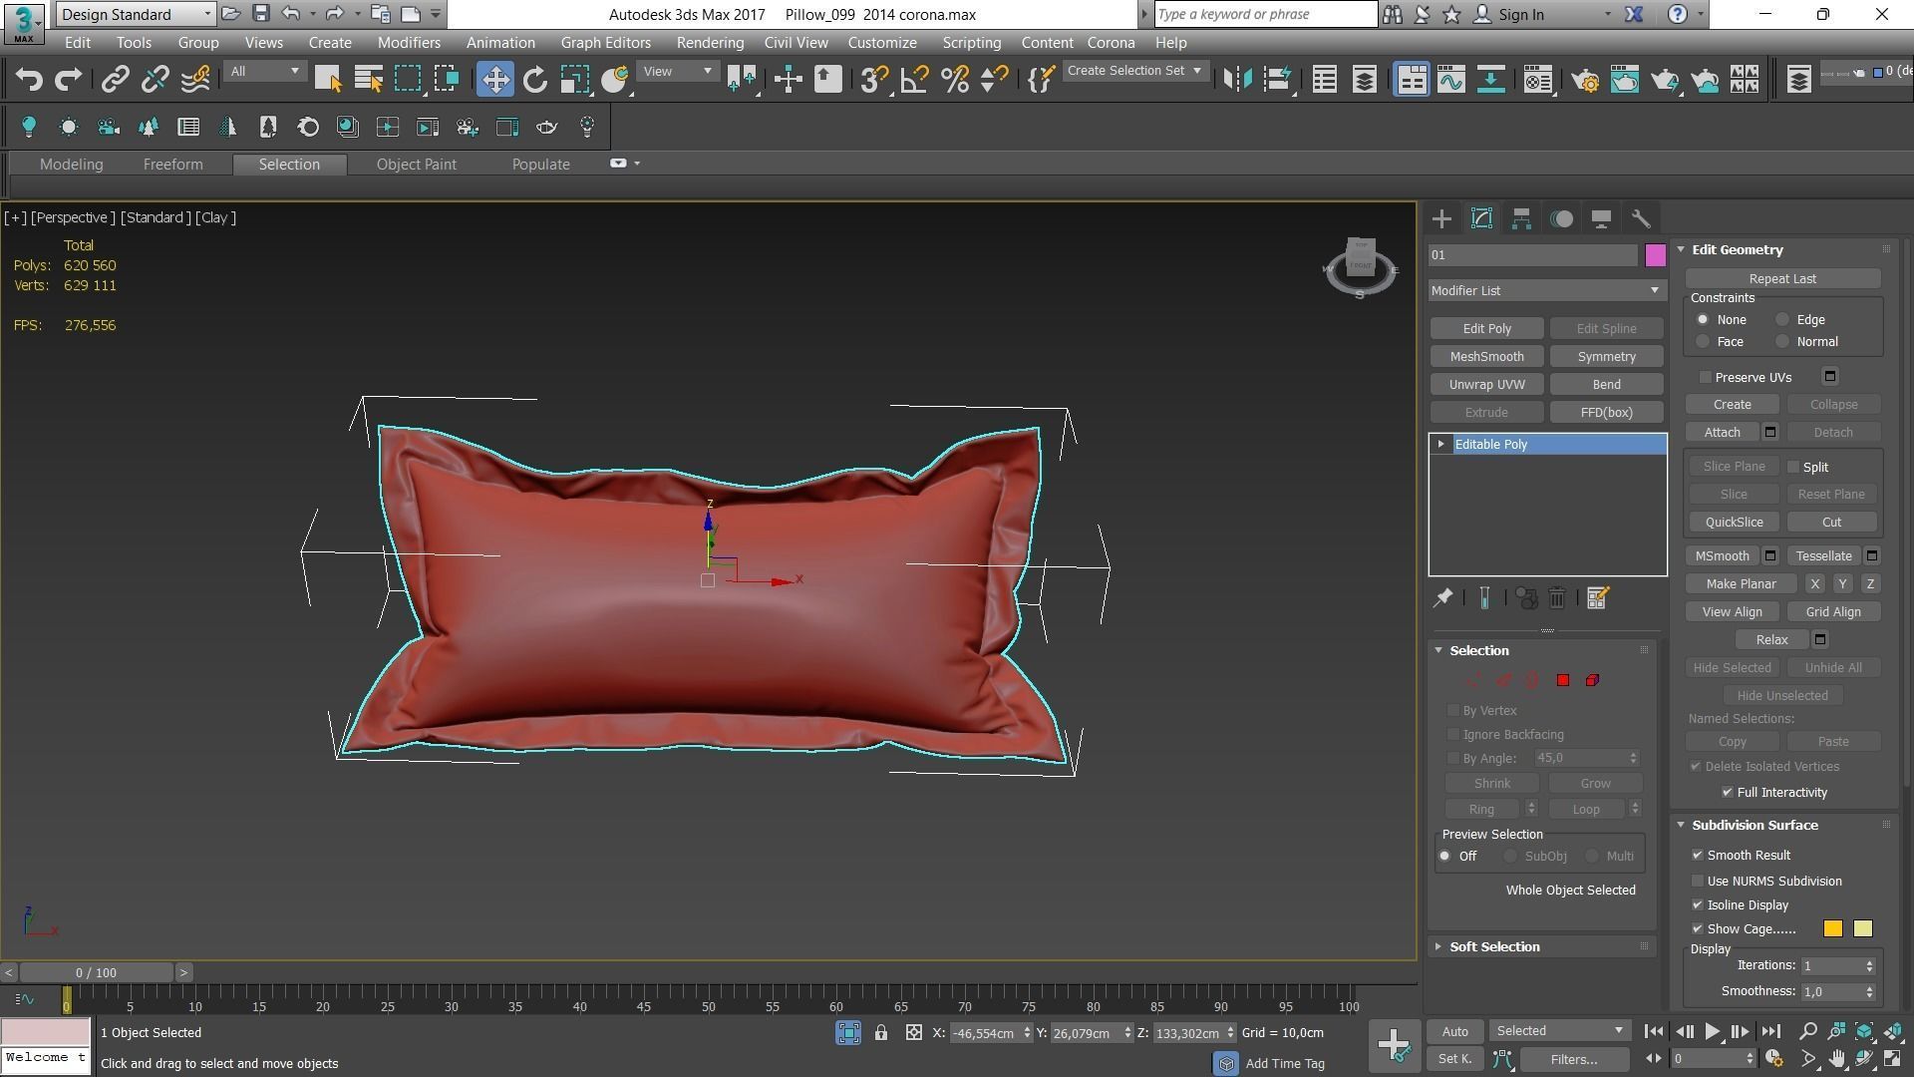
Task: Click the pale yellow Show Cage swatch
Action: coord(1862,929)
